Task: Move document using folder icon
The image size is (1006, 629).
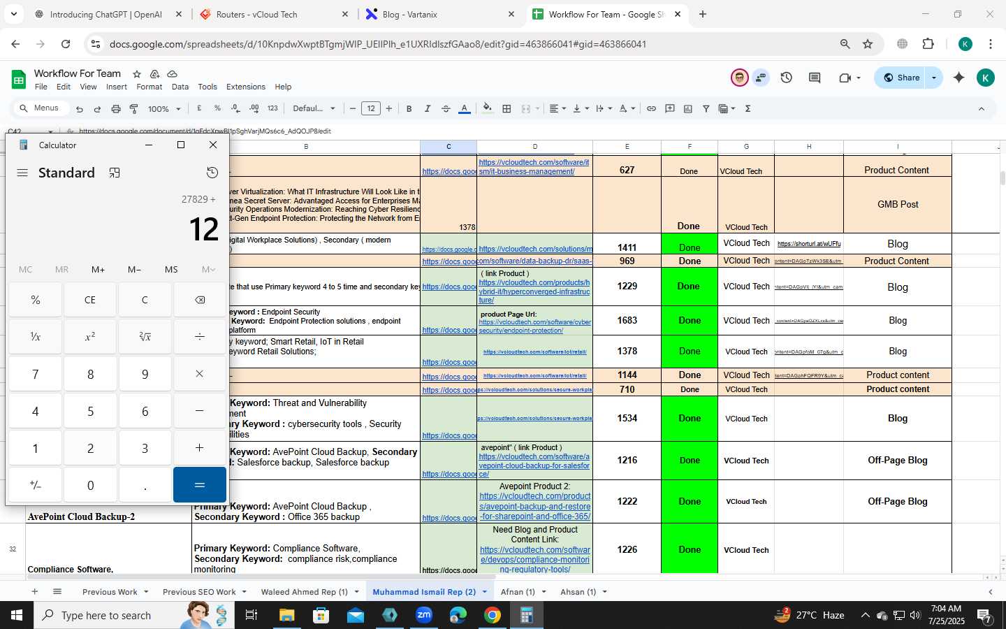Action: 154,73
